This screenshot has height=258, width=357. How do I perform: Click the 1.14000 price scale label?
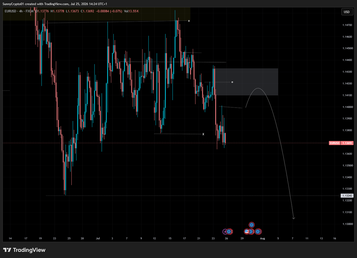(347, 107)
